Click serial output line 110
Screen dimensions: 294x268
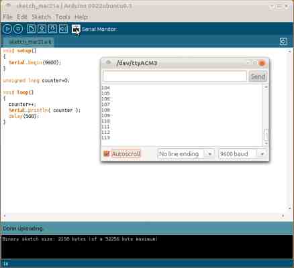pos(105,121)
